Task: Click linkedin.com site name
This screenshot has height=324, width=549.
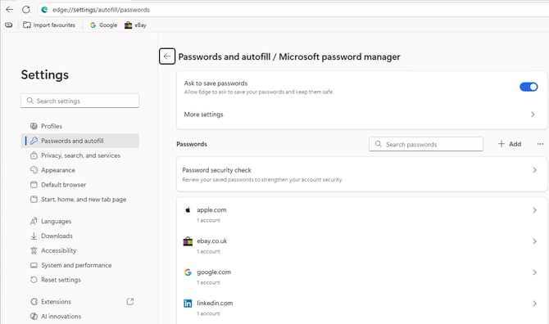Action: [215, 303]
